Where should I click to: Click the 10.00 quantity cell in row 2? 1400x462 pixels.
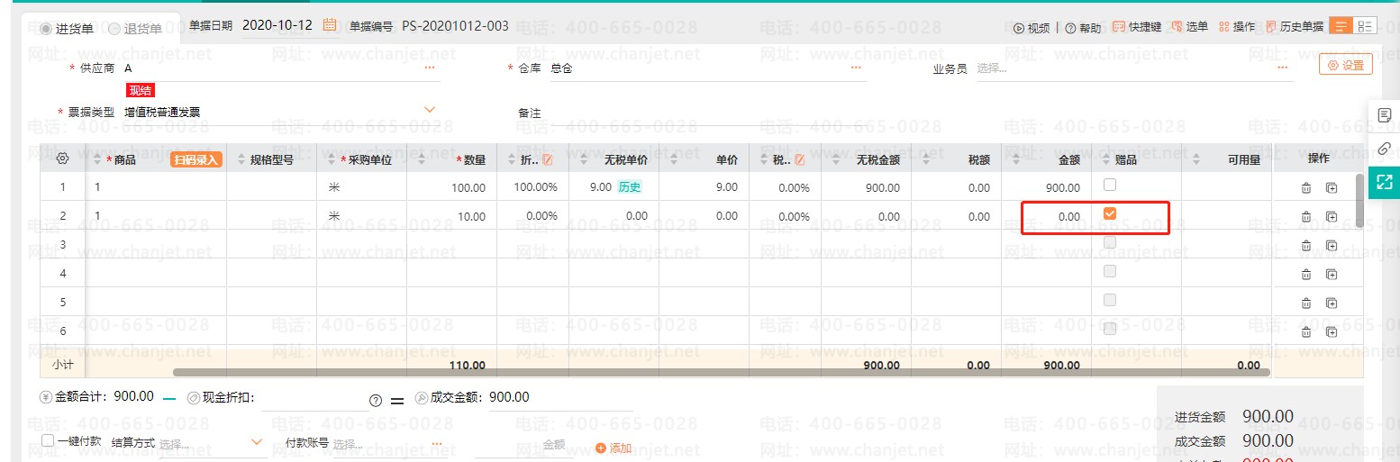451,216
